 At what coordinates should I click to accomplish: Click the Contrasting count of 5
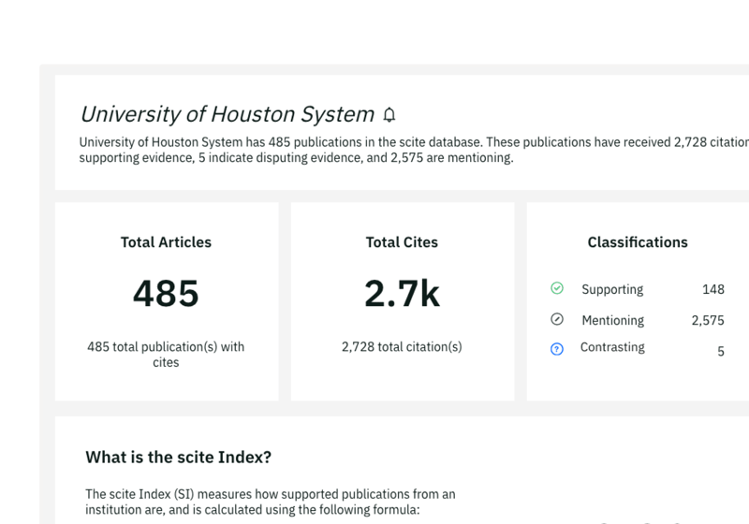coord(720,352)
